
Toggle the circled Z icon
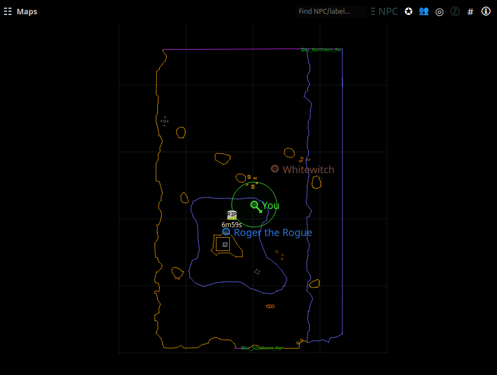455,12
